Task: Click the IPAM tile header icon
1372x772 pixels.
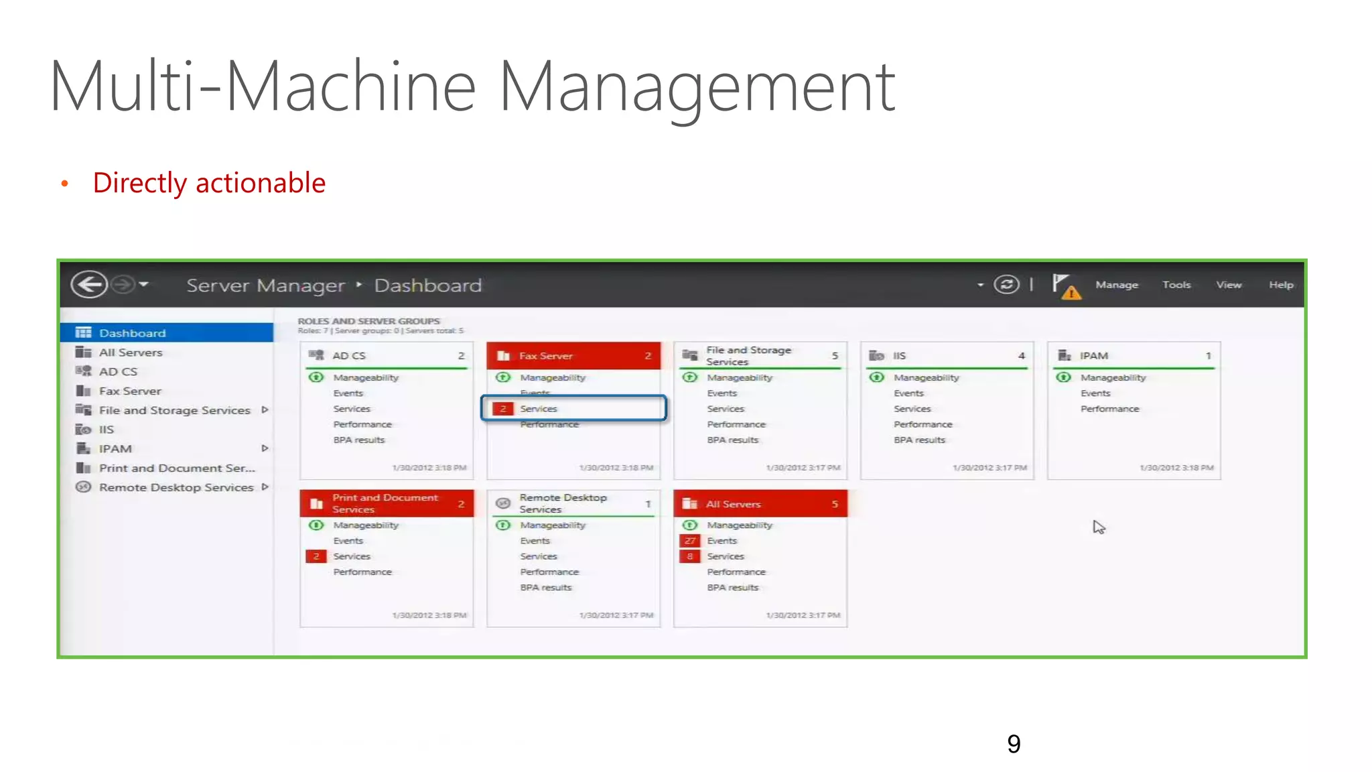Action: click(x=1065, y=355)
